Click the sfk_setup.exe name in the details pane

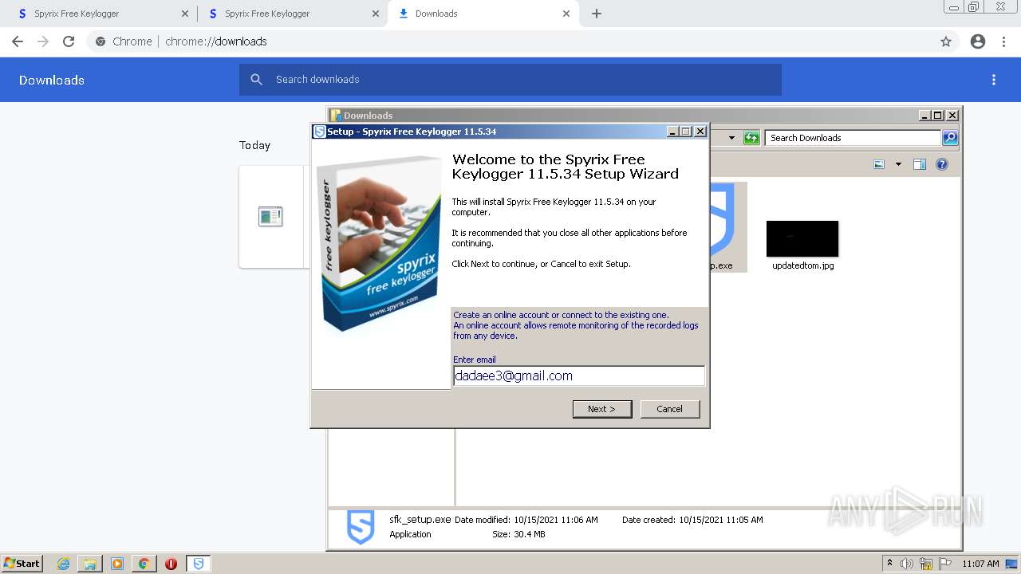(x=420, y=520)
